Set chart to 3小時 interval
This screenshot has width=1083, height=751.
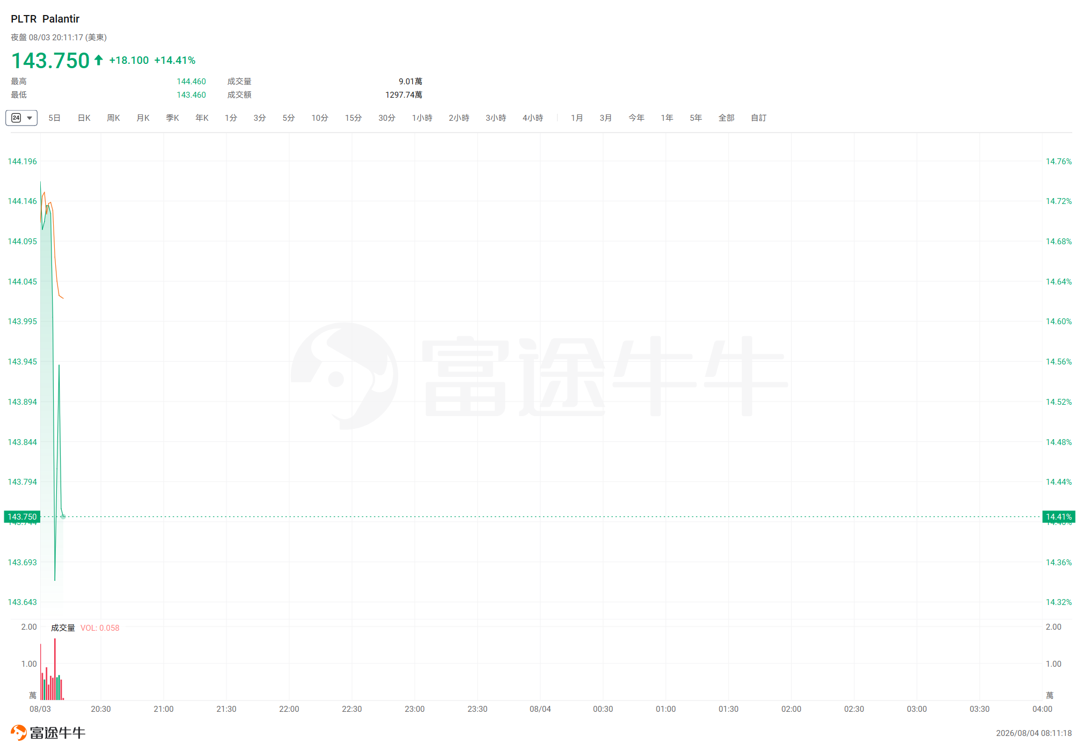click(x=496, y=118)
